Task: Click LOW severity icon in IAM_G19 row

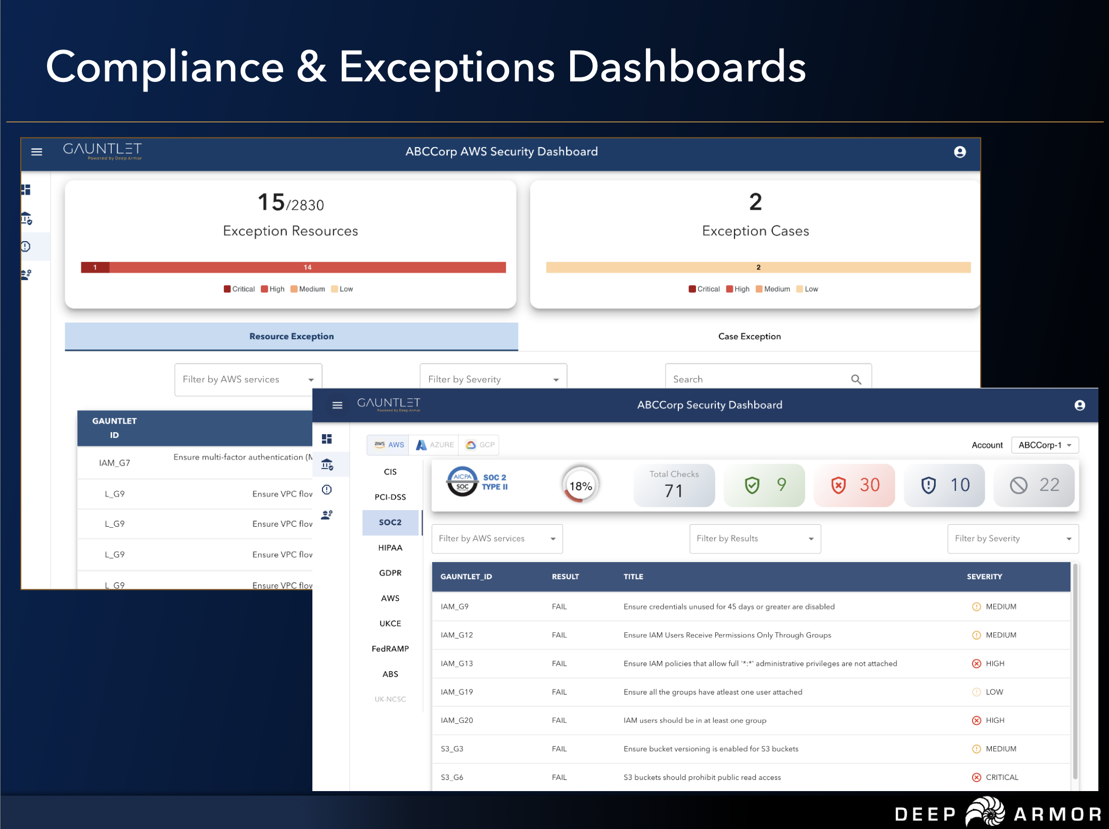Action: pos(977,692)
